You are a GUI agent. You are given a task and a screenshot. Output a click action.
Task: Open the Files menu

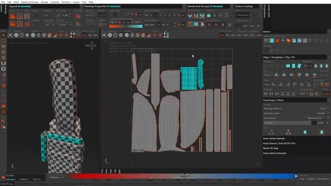coord(3,2)
